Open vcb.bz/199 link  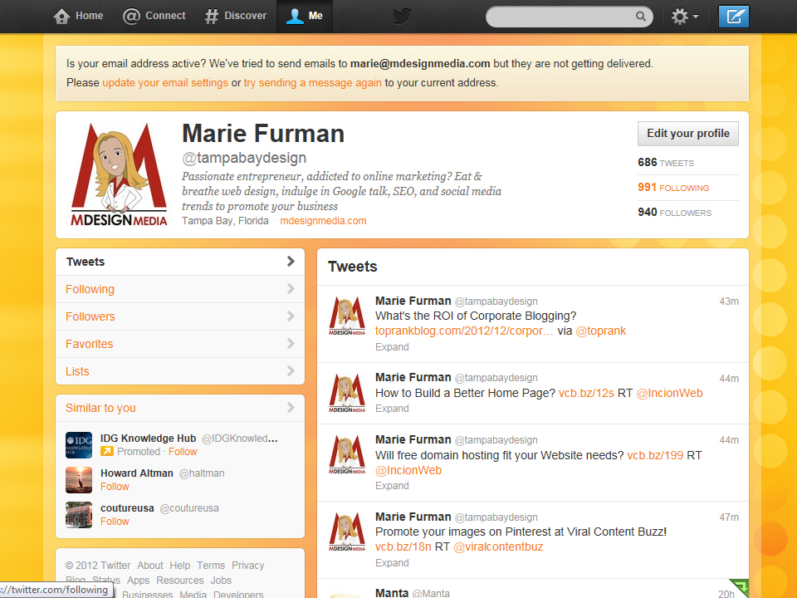tap(655, 455)
